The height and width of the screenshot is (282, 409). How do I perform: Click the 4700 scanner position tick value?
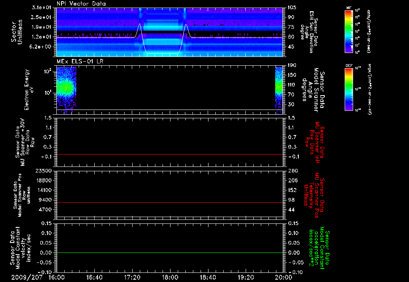pos(46,210)
